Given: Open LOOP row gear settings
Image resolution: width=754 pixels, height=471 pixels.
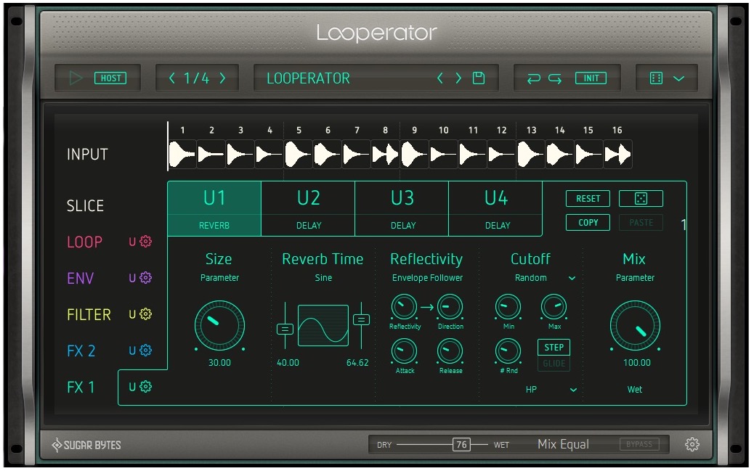Looking at the screenshot, I should [146, 241].
